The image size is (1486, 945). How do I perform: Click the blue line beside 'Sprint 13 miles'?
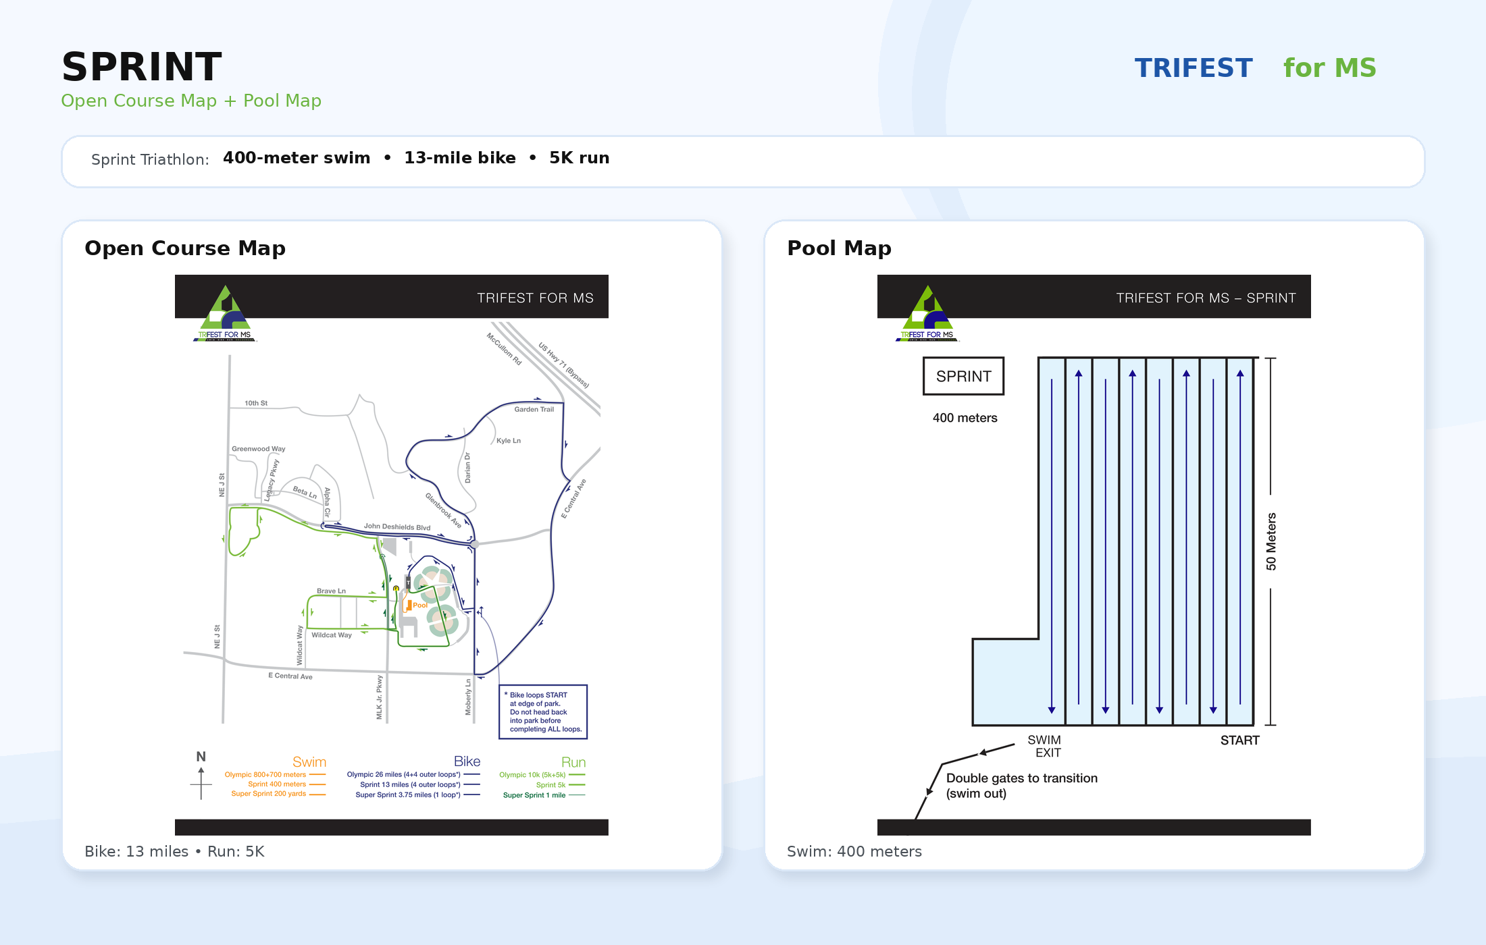click(471, 784)
